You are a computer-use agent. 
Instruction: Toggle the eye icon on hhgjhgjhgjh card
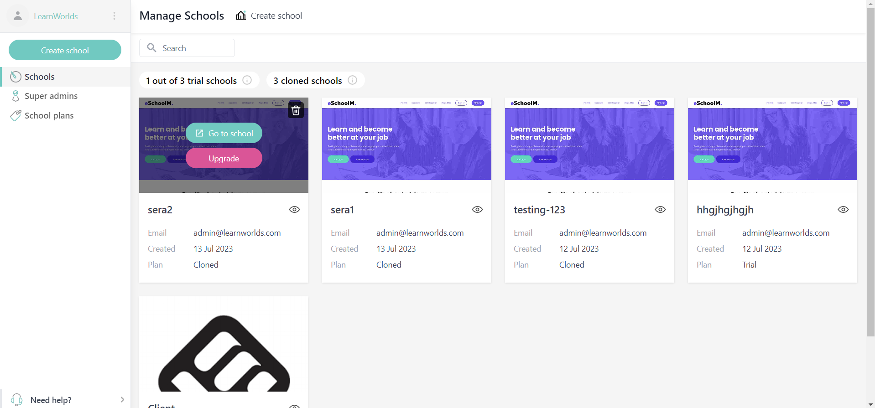point(843,210)
